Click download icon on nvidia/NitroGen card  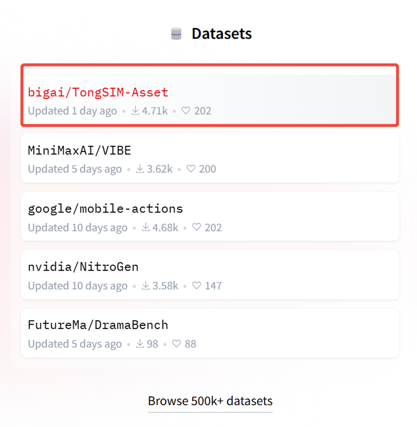click(146, 285)
